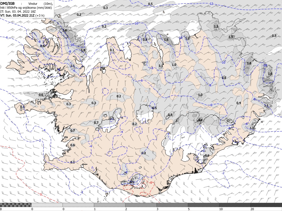Click the legend scale label '5'
The width and height of the screenshot is (282, 211).
click(x=189, y=209)
